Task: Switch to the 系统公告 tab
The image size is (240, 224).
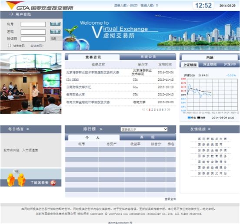Action: point(148,57)
